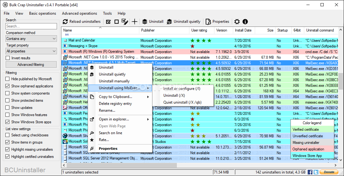
Task: Expand the Open in explorer submenu
Action: (148, 119)
